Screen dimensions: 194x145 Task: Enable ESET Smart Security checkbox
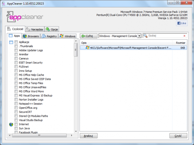tap(16, 62)
